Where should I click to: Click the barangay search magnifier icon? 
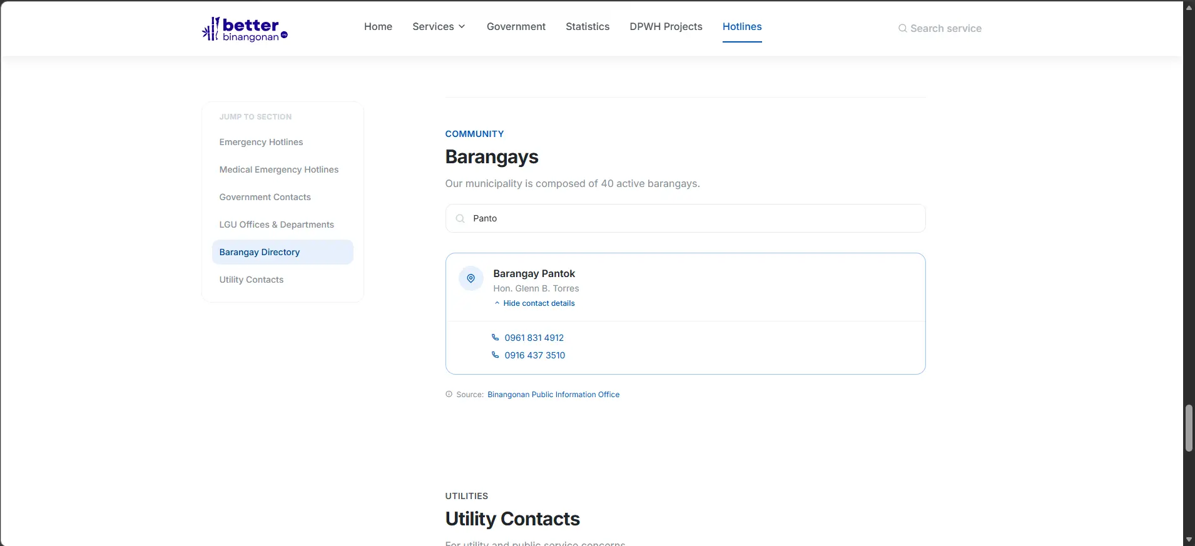pyautogui.click(x=460, y=218)
